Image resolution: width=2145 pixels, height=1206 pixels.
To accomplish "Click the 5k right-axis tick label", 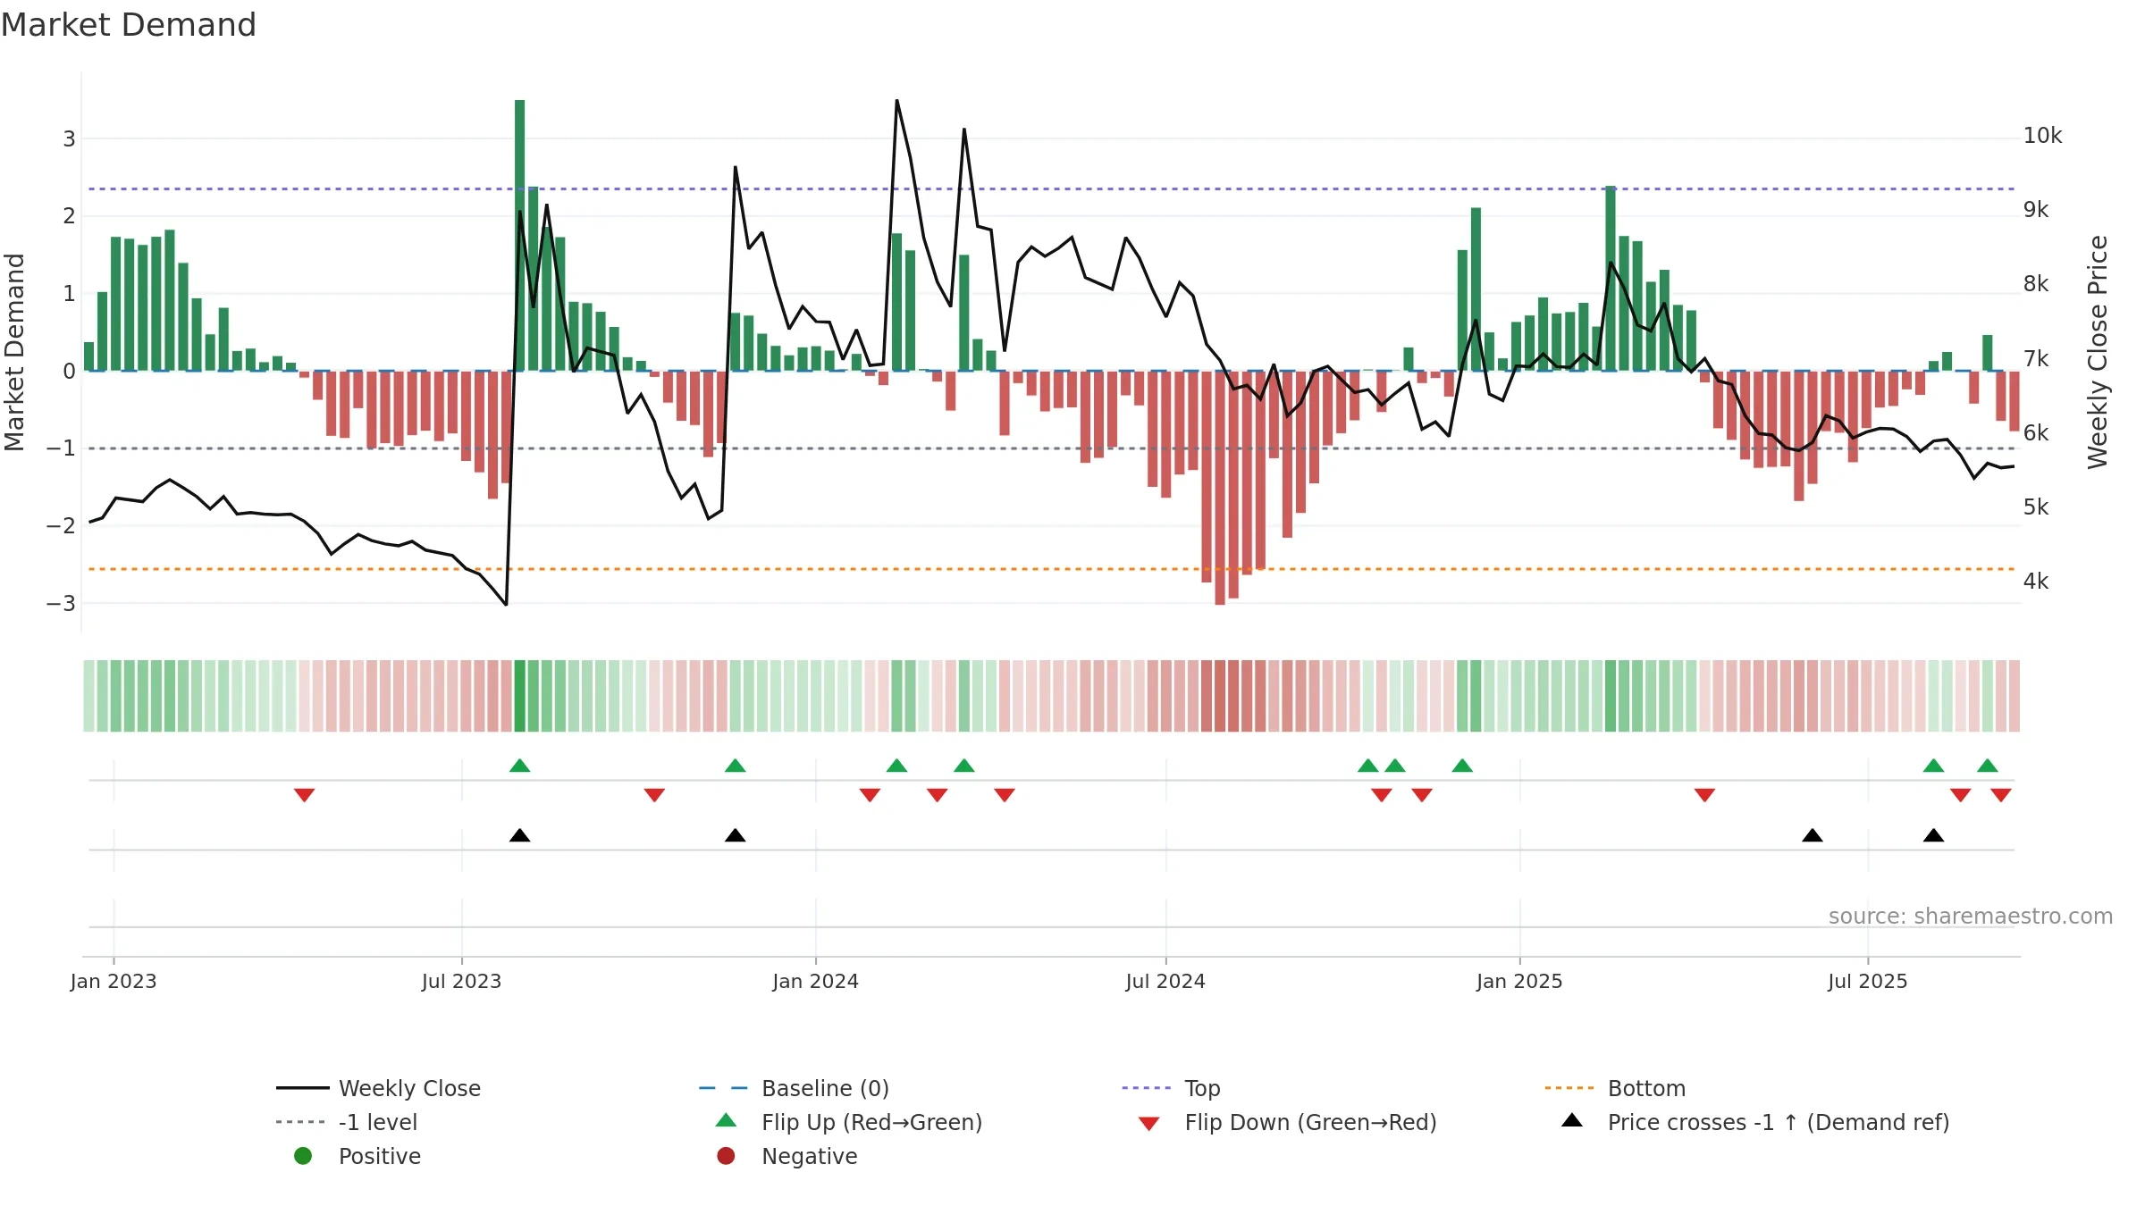I will 2036,507.
